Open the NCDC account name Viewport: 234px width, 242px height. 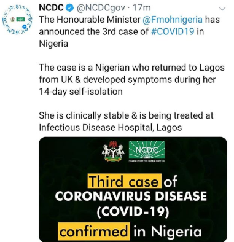click(x=52, y=8)
